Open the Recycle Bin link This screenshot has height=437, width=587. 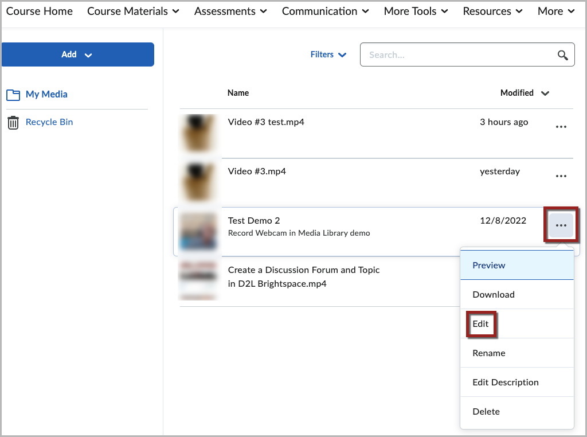[49, 122]
